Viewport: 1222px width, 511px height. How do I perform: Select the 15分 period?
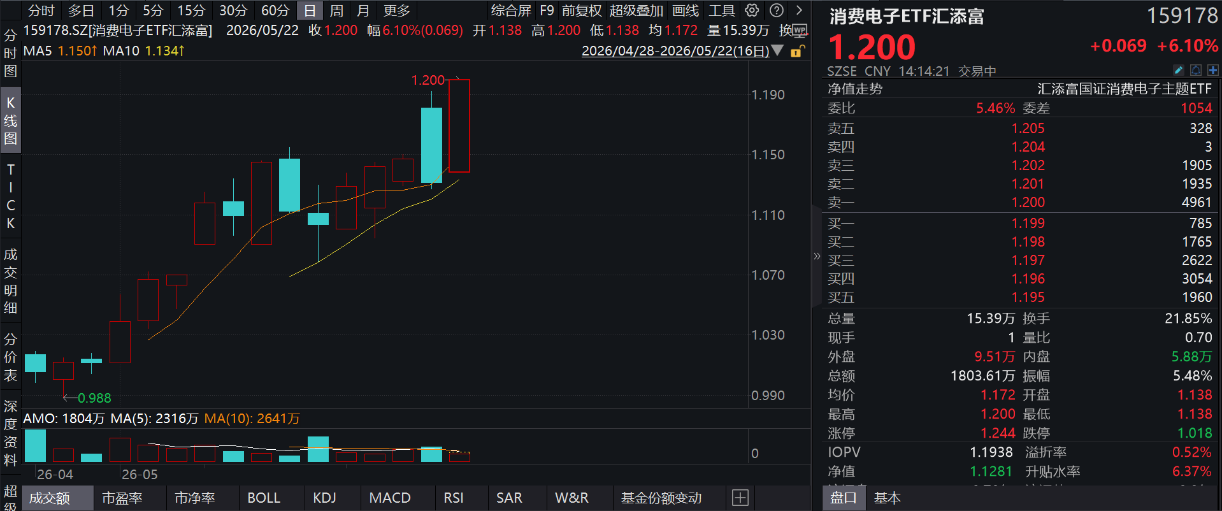191,10
